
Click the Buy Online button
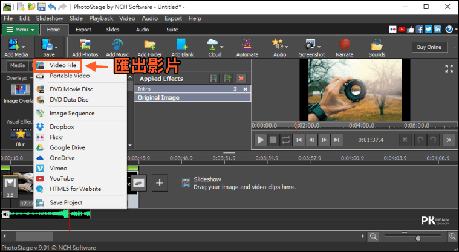pos(429,47)
